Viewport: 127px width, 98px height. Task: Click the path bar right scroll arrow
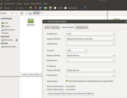tap(42, 13)
